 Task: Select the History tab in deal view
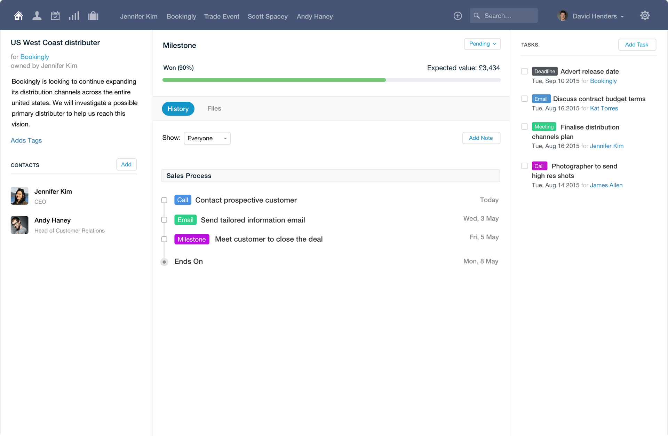tap(178, 109)
